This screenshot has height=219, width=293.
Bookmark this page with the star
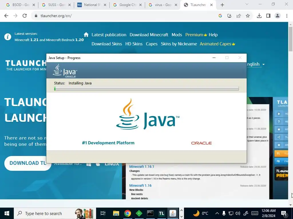point(248,16)
